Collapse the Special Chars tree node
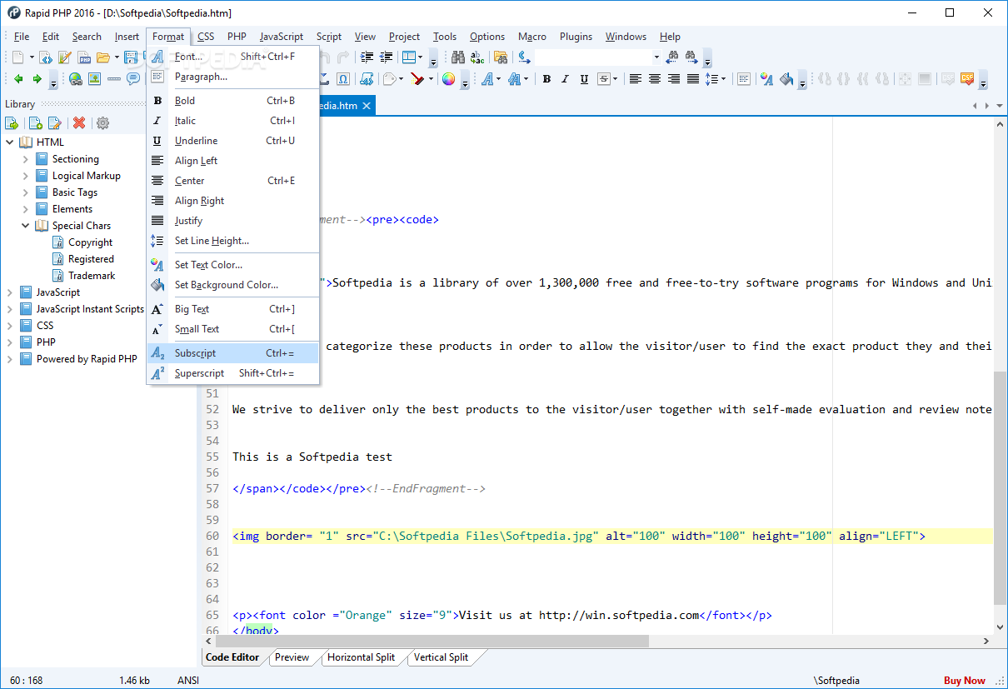The height and width of the screenshot is (689, 1008). coord(26,226)
